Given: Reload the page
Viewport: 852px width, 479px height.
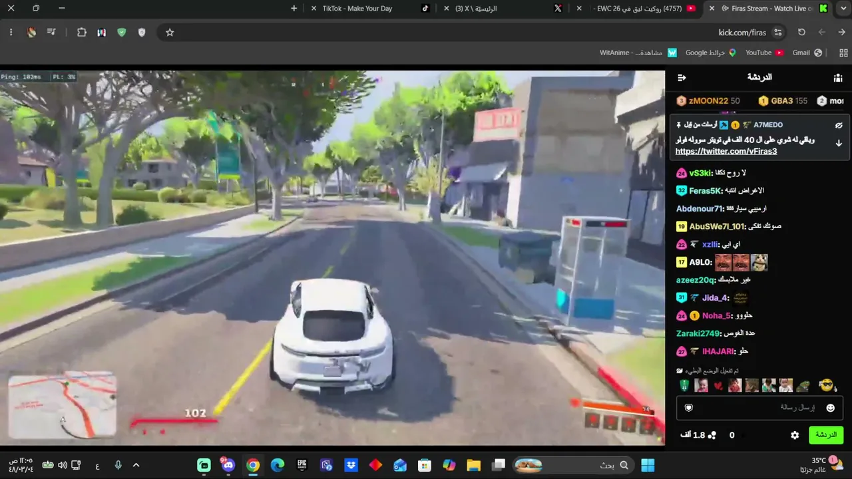Looking at the screenshot, I should (801, 32).
